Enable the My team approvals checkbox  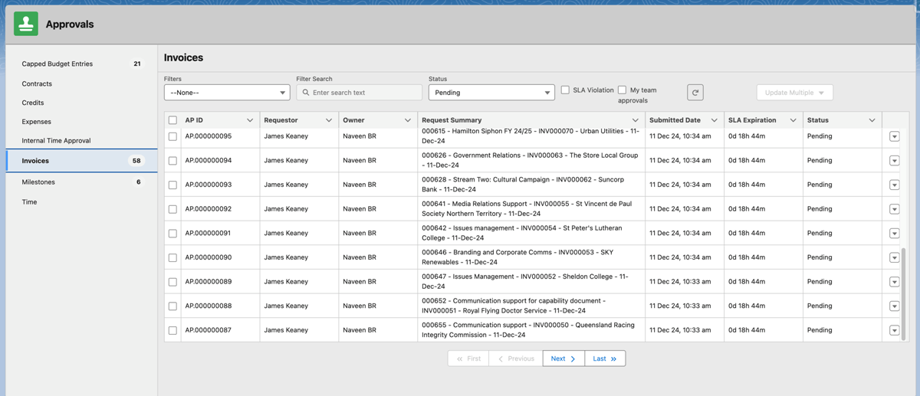click(622, 90)
